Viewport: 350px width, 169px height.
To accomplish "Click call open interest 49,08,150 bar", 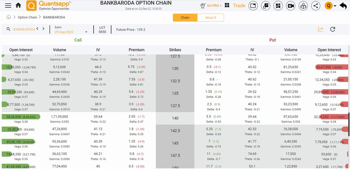I will coord(18,142).
